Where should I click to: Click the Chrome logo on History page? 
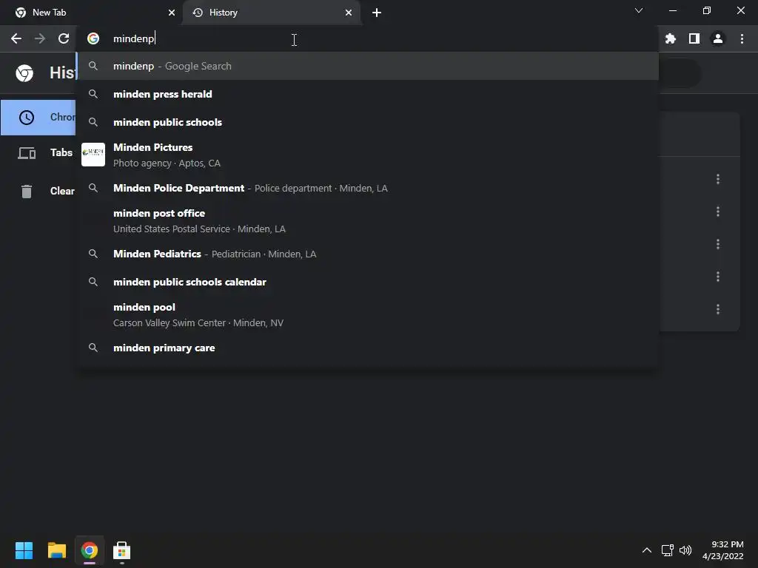(24, 73)
